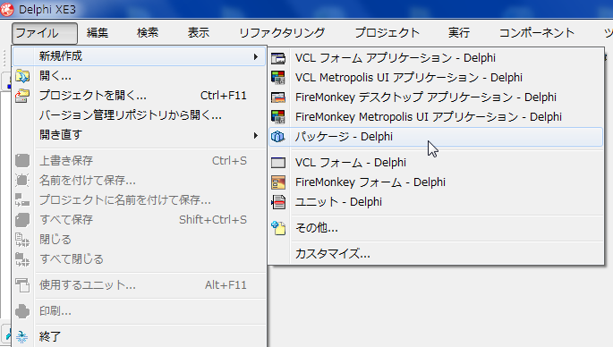This screenshot has height=347, width=613.
Task: Open the リファクタリング menu
Action: coord(282,33)
